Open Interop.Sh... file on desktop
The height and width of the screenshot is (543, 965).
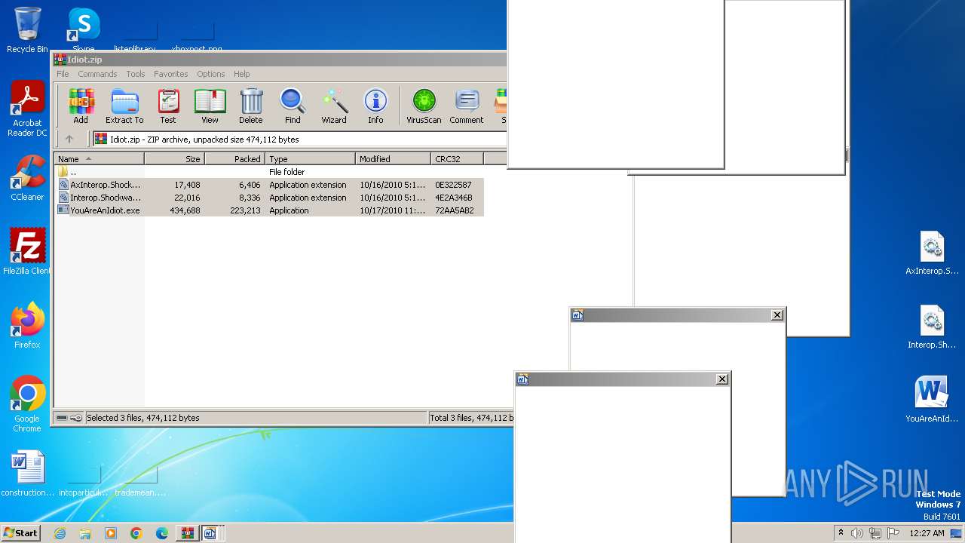(x=933, y=327)
